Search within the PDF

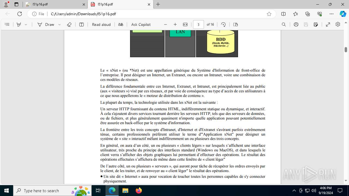click(x=284, y=24)
